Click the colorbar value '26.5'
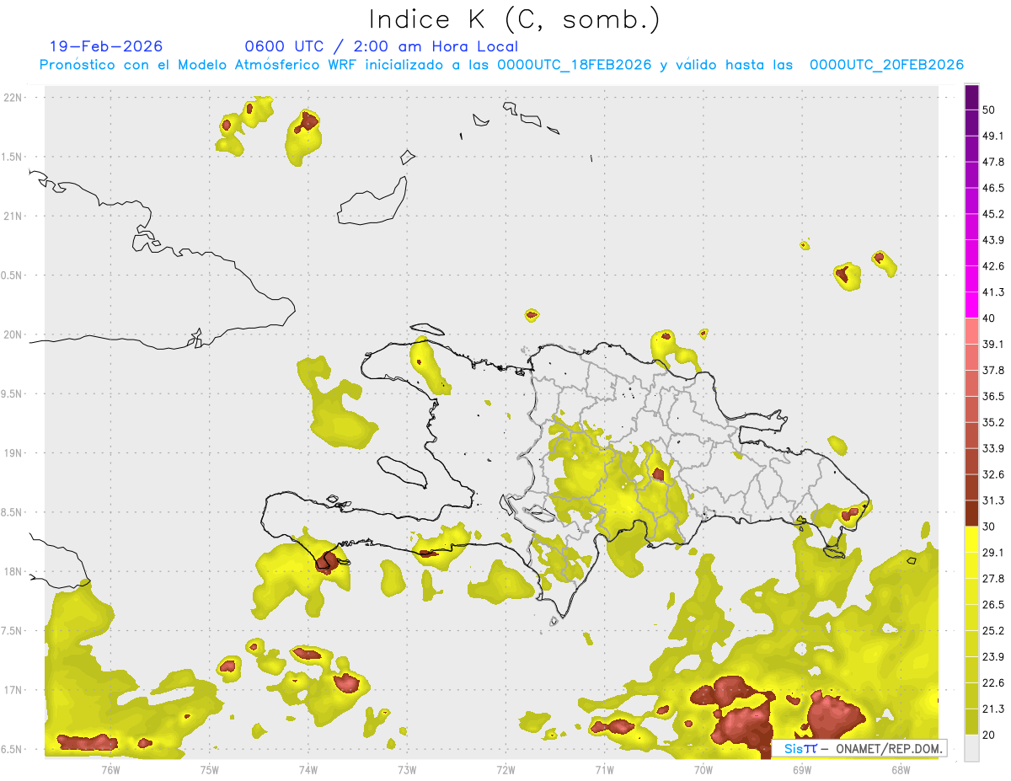Image resolution: width=1011 pixels, height=781 pixels. coord(993,605)
